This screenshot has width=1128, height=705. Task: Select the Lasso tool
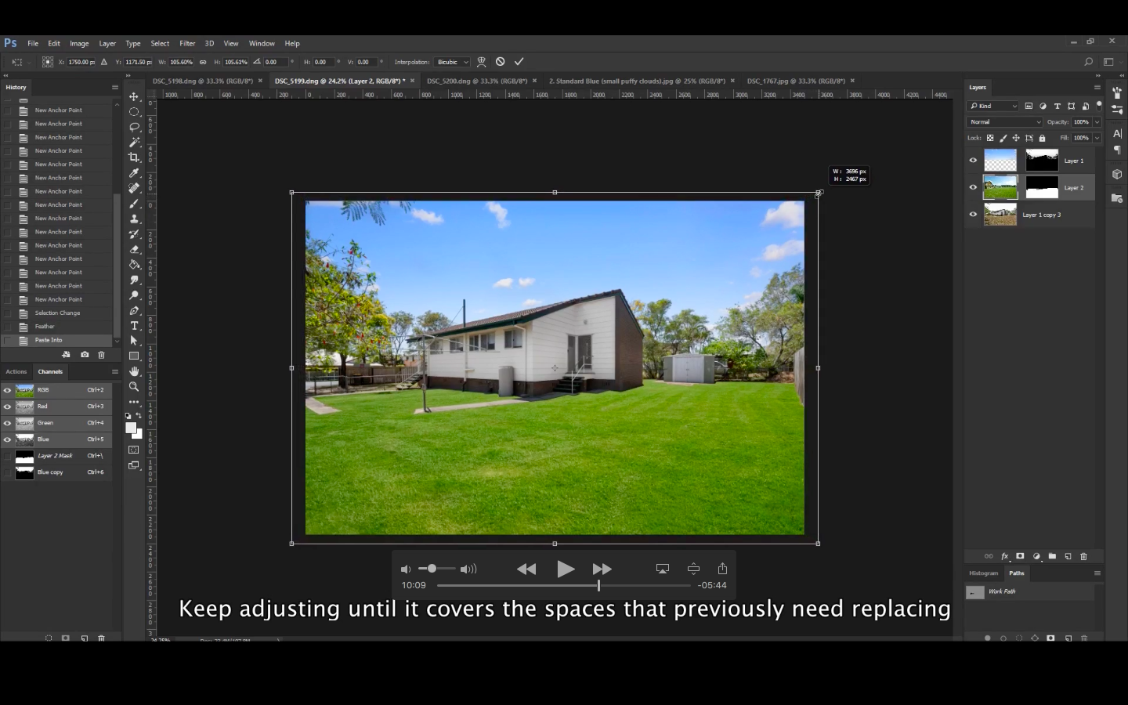134,127
